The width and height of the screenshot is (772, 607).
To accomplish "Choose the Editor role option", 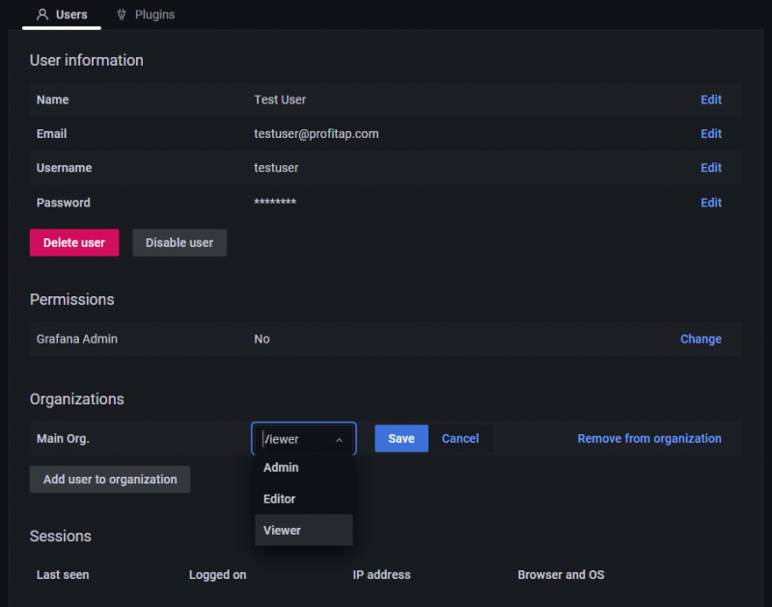I will 279,499.
